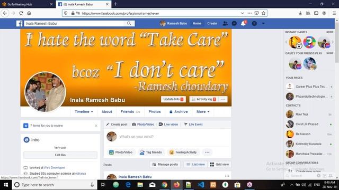This screenshot has width=339, height=190.
Task: Open a new browser tab
Action: (115, 4)
